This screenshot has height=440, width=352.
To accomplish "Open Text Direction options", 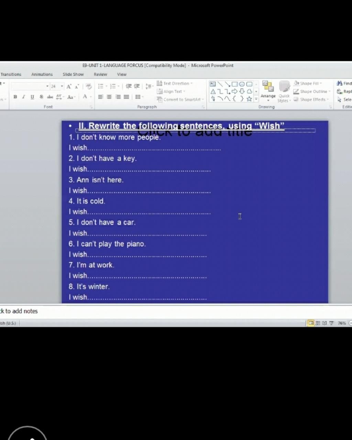I will (x=175, y=84).
